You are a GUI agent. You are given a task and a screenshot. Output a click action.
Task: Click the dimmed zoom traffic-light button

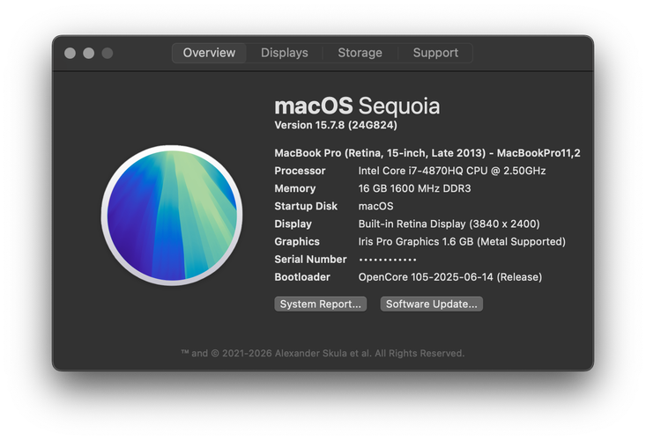[108, 53]
